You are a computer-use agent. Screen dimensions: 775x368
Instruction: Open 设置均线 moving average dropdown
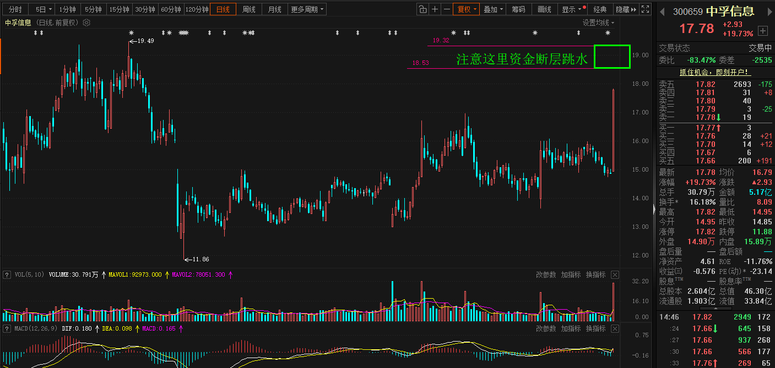(x=598, y=23)
